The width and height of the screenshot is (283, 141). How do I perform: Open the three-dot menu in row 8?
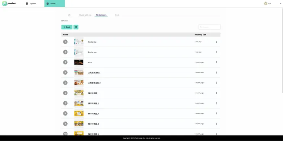coord(216,114)
